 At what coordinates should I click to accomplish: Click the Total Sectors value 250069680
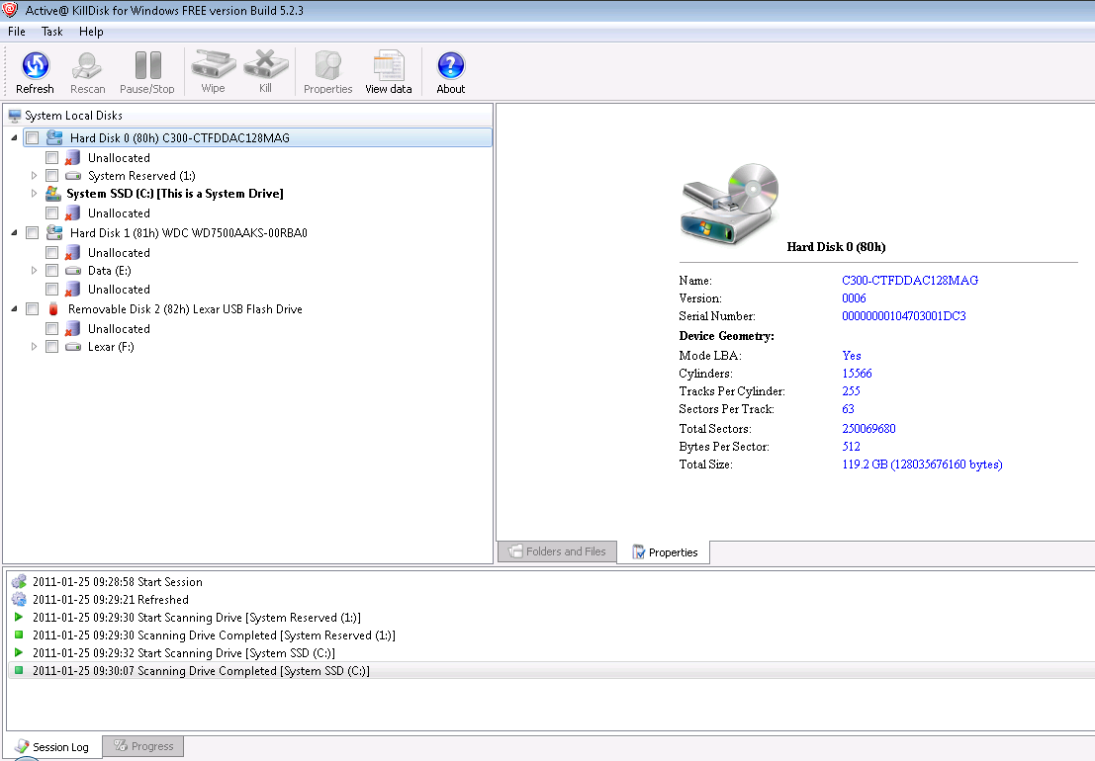click(868, 428)
